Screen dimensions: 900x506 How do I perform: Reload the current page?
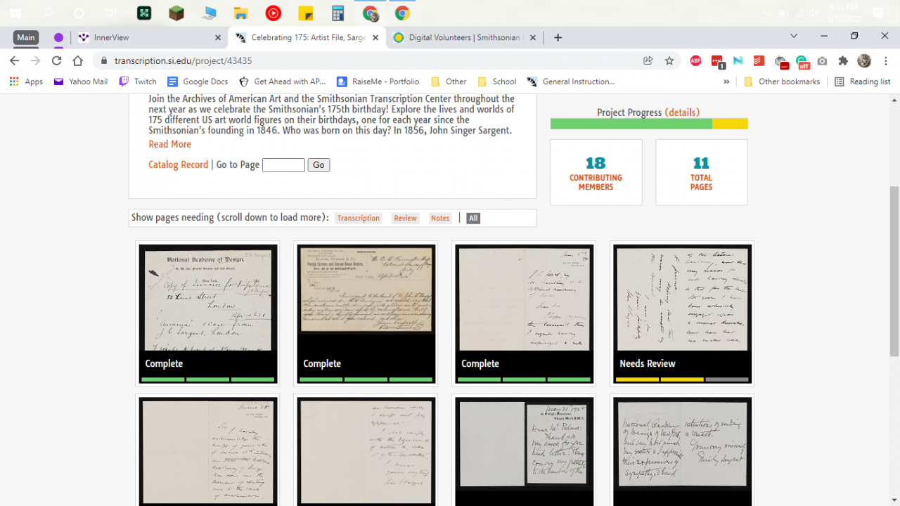tap(57, 60)
